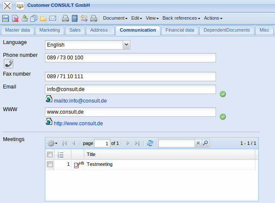Screen dimensions: 275x203
Task: Click the delete icon with red X
Action: (x=15, y=18)
